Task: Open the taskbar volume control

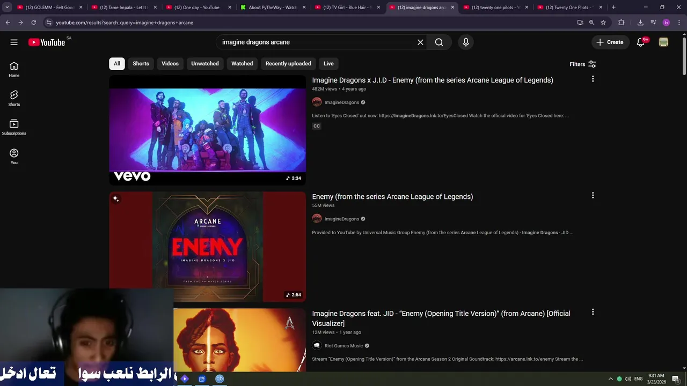Action: [628, 378]
